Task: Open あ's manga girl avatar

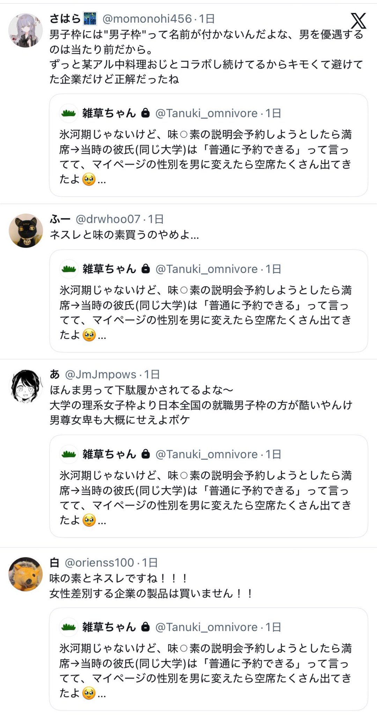Action: click(x=25, y=386)
